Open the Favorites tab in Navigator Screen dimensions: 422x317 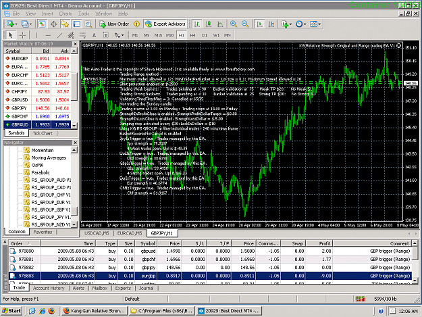pos(43,232)
